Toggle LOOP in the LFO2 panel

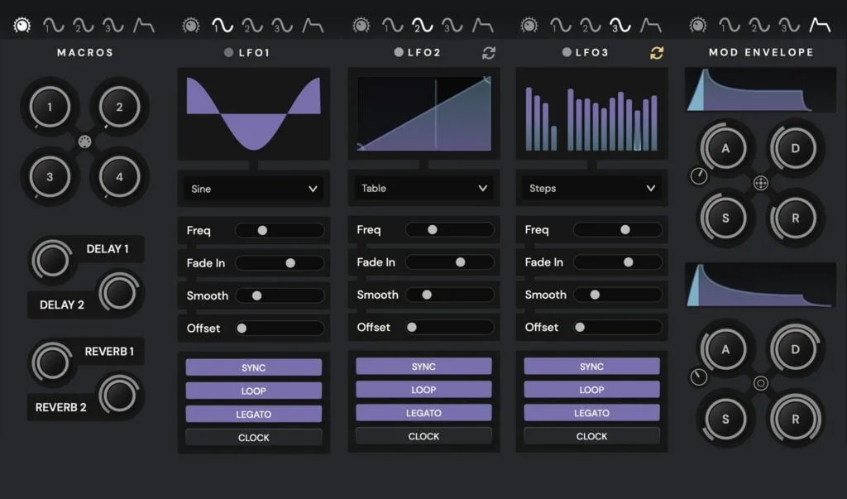pos(423,390)
